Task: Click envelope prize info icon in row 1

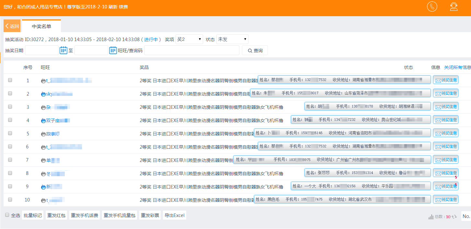Action: [x=438, y=80]
